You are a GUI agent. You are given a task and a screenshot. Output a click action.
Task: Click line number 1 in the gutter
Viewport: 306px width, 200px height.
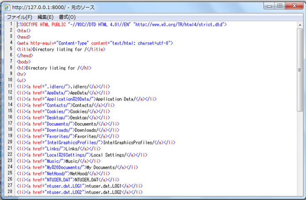pyautogui.click(x=11, y=24)
